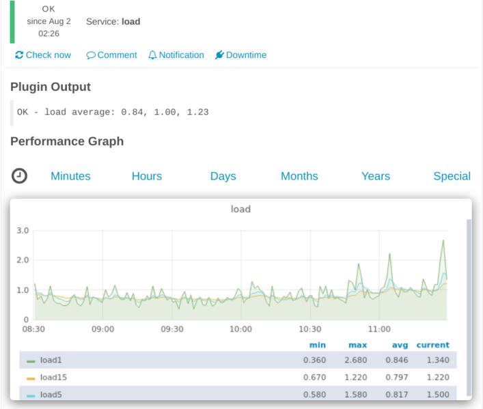Select the Hours time range

pos(147,176)
